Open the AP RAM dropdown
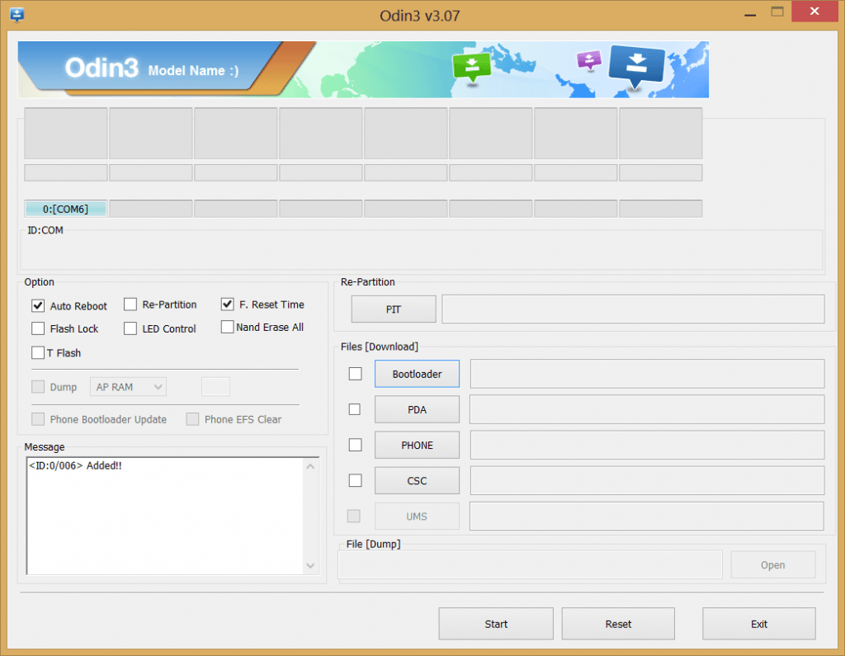Image resolution: width=845 pixels, height=656 pixels. (x=128, y=387)
